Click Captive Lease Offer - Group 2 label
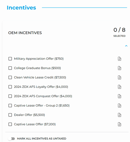130x142 pixels. [x=42, y=106]
